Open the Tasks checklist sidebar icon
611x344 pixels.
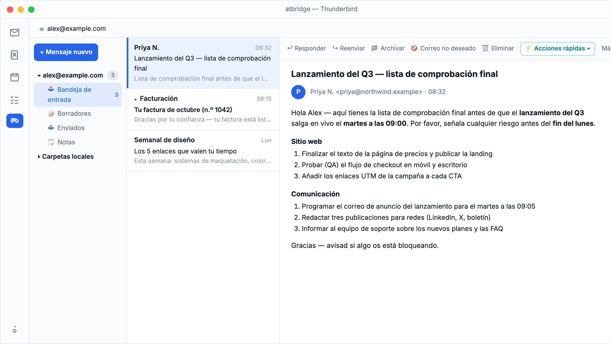coord(15,100)
